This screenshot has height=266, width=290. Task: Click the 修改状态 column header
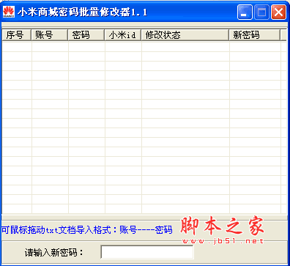point(185,34)
